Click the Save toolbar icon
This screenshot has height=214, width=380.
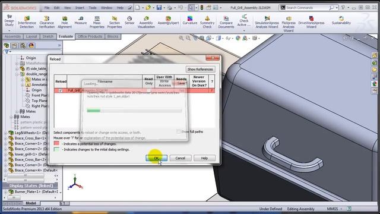[159, 8]
